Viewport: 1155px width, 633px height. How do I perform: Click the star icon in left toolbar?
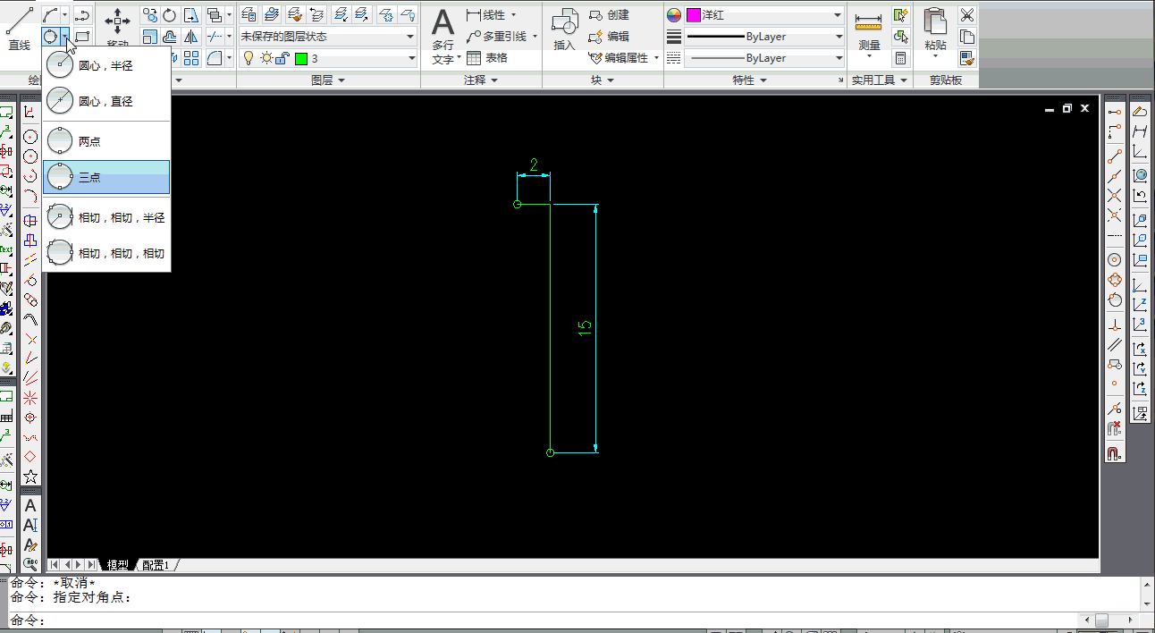(x=30, y=477)
